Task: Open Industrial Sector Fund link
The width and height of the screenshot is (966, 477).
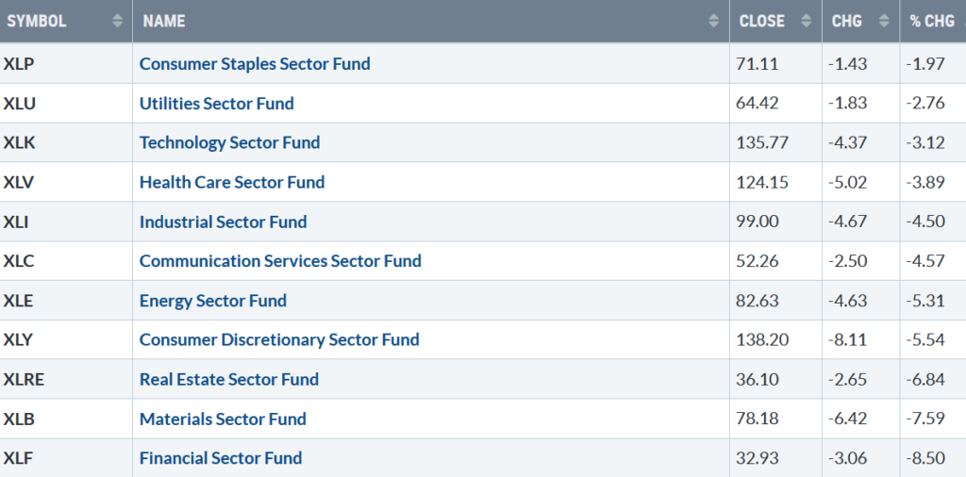Action: (223, 222)
